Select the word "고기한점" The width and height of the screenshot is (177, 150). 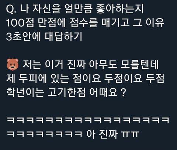pyautogui.click(x=66, y=92)
